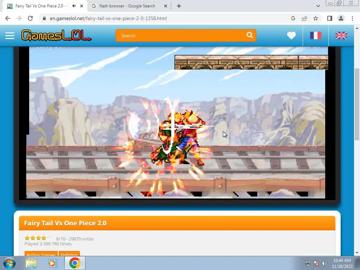Launch Windows Media Player from taskbar
Screen dimensions: 360x270
(53, 263)
